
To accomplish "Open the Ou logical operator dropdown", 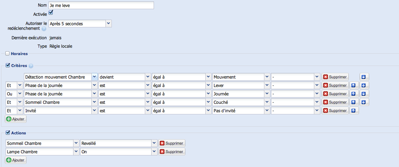I will (14, 94).
